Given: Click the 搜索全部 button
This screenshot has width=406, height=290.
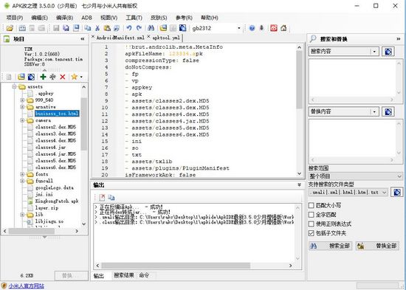Looking at the screenshot, I should point(331,246).
